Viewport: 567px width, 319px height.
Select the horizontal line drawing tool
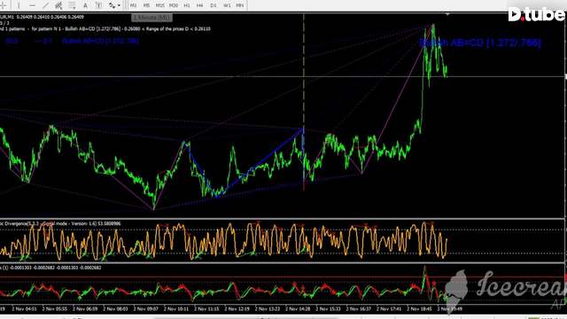[x=32, y=5]
